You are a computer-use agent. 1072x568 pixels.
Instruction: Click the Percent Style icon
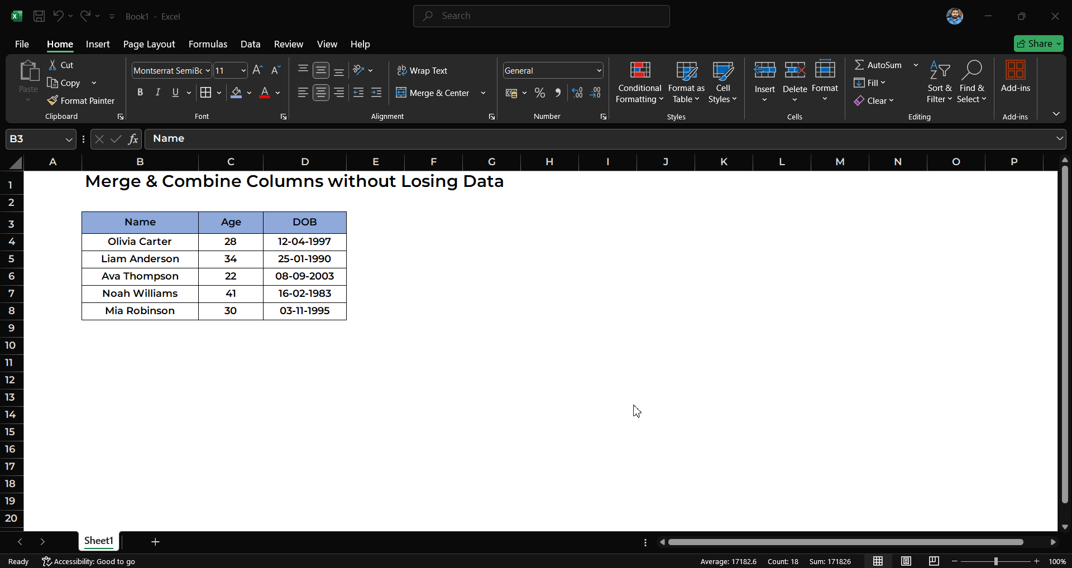(539, 93)
